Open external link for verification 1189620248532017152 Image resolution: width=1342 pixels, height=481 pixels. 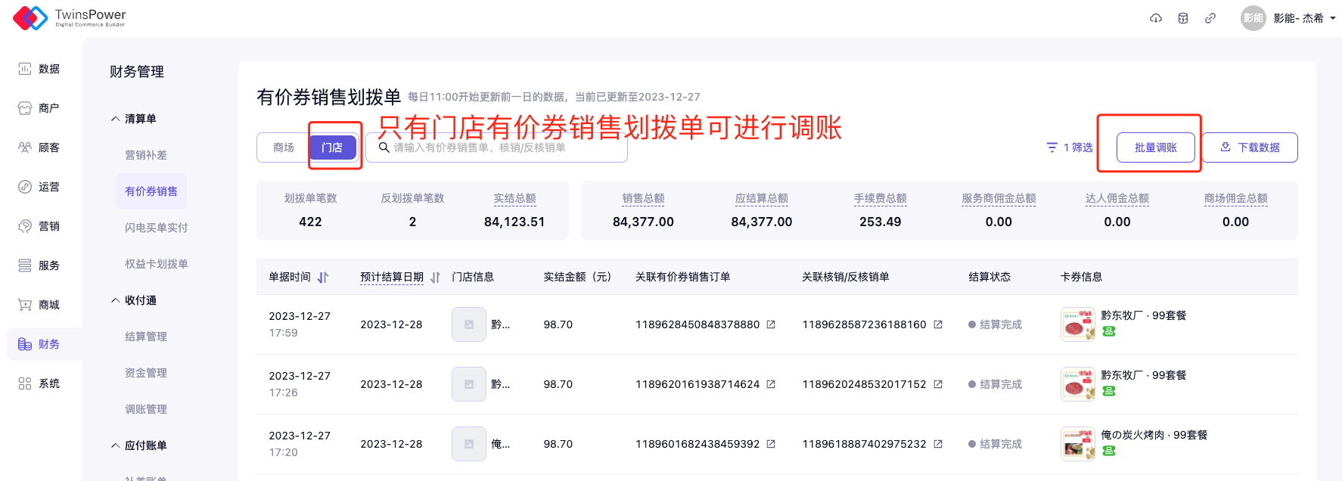(938, 384)
